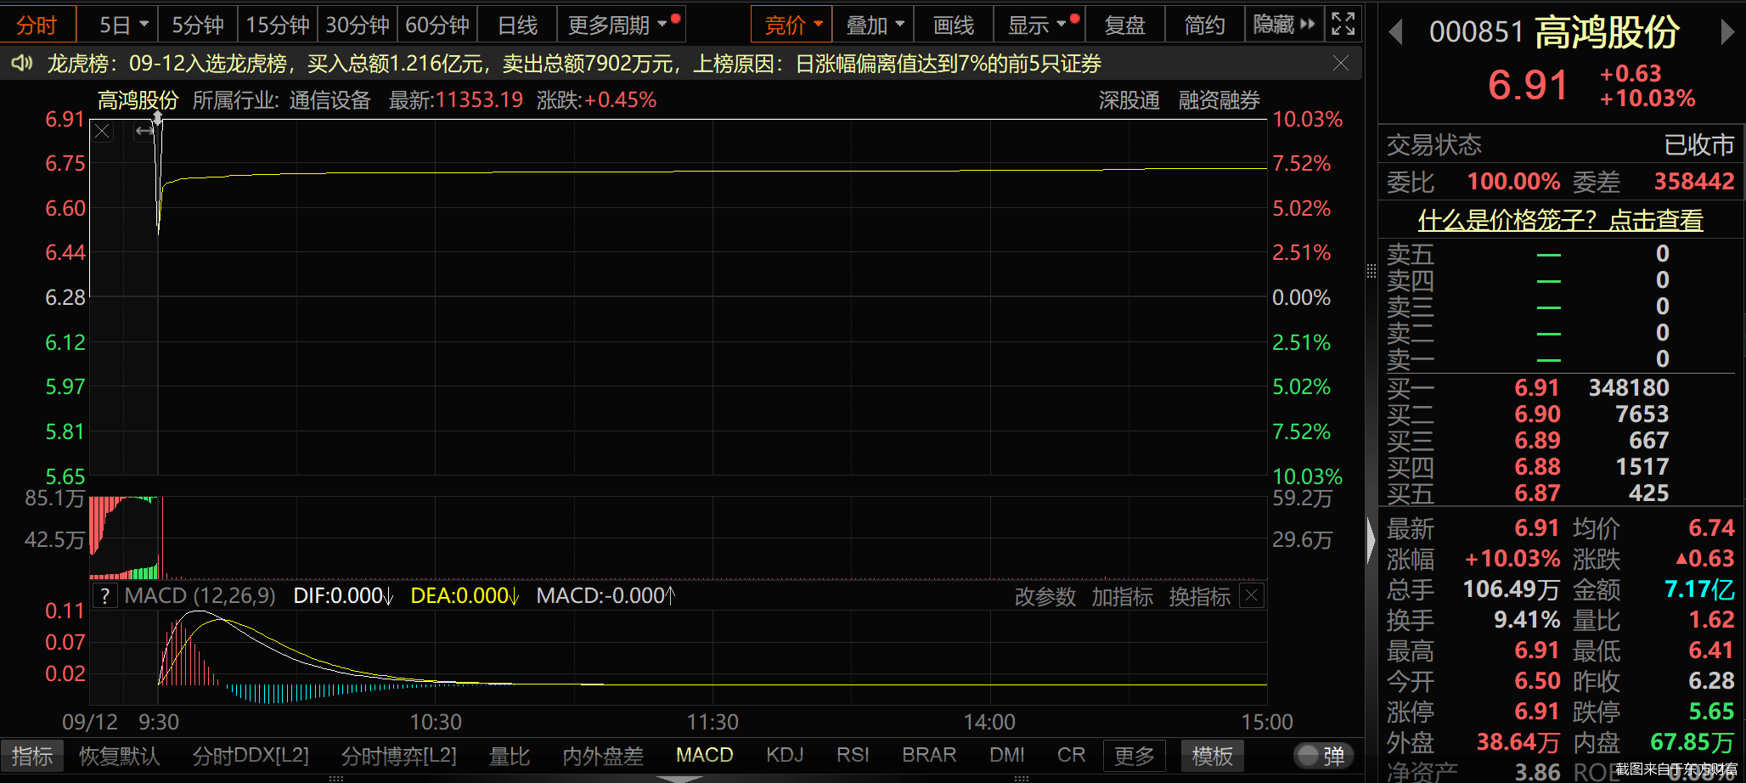Select 内外盘差 indicator tab
Viewport: 1746px width, 783px height.
(603, 756)
